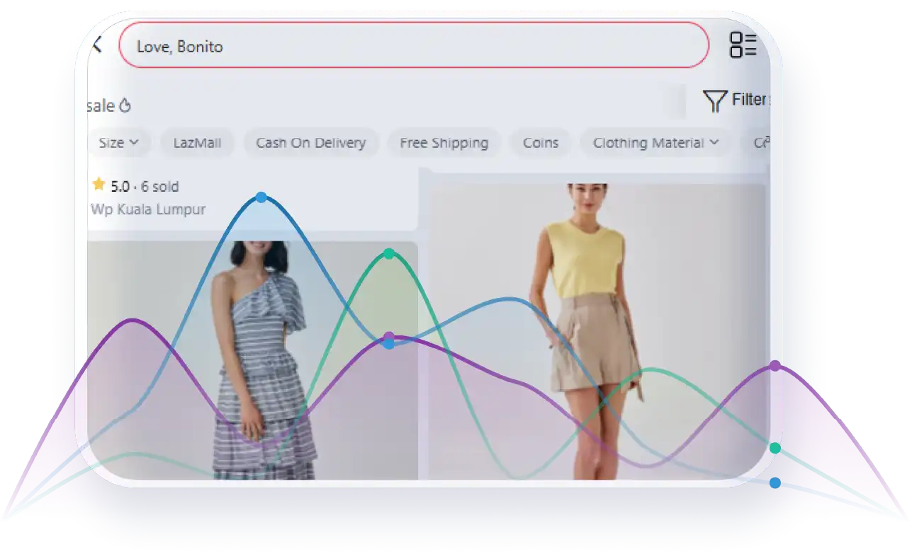Select the green data point at its peak
912x559 pixels.
(388, 253)
